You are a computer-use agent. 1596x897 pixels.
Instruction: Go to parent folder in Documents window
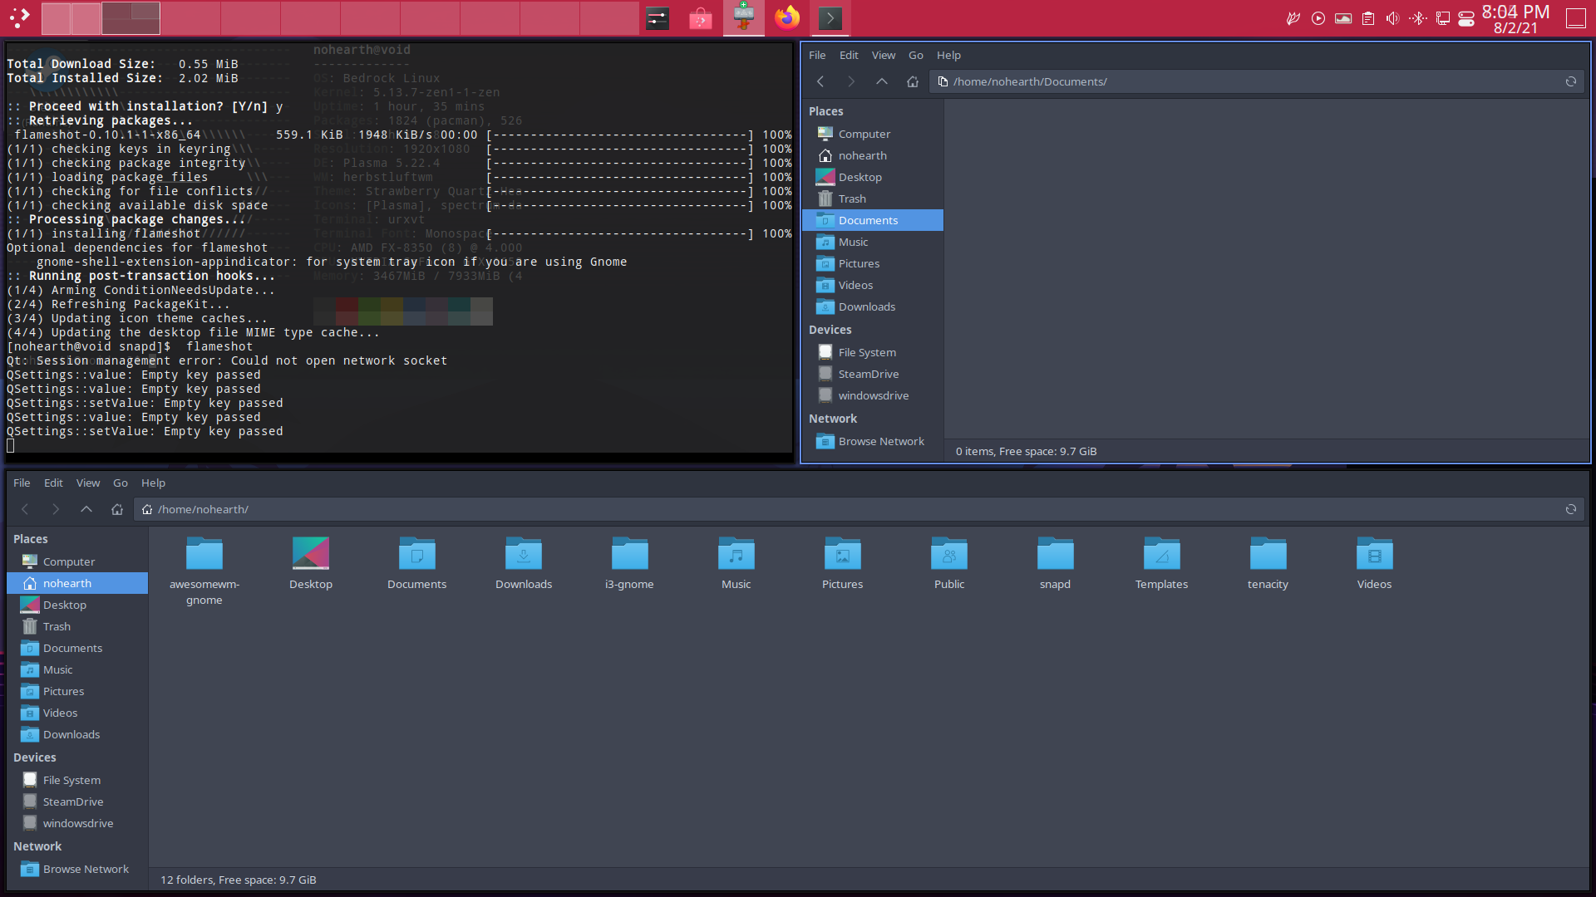coord(881,81)
